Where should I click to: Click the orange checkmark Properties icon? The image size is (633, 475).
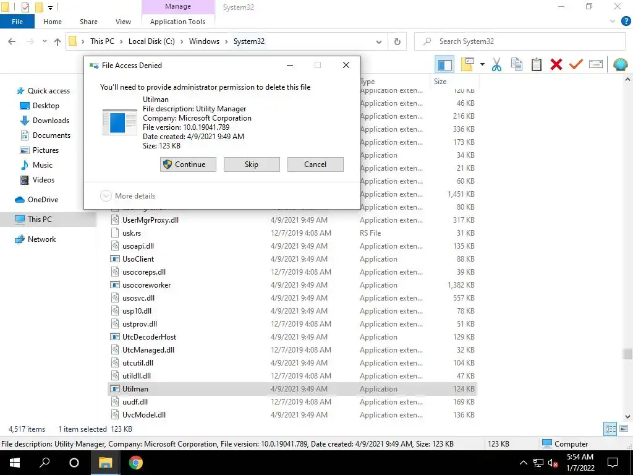576,64
